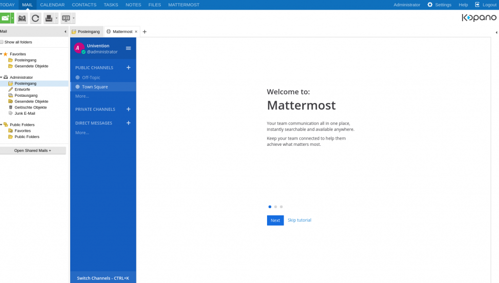Close the Mattermost tab

136,32
